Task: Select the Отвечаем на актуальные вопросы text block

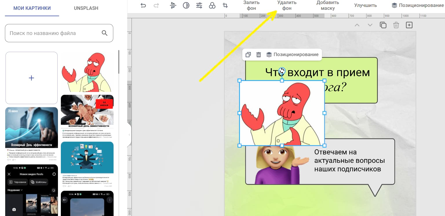Action: click(349, 160)
